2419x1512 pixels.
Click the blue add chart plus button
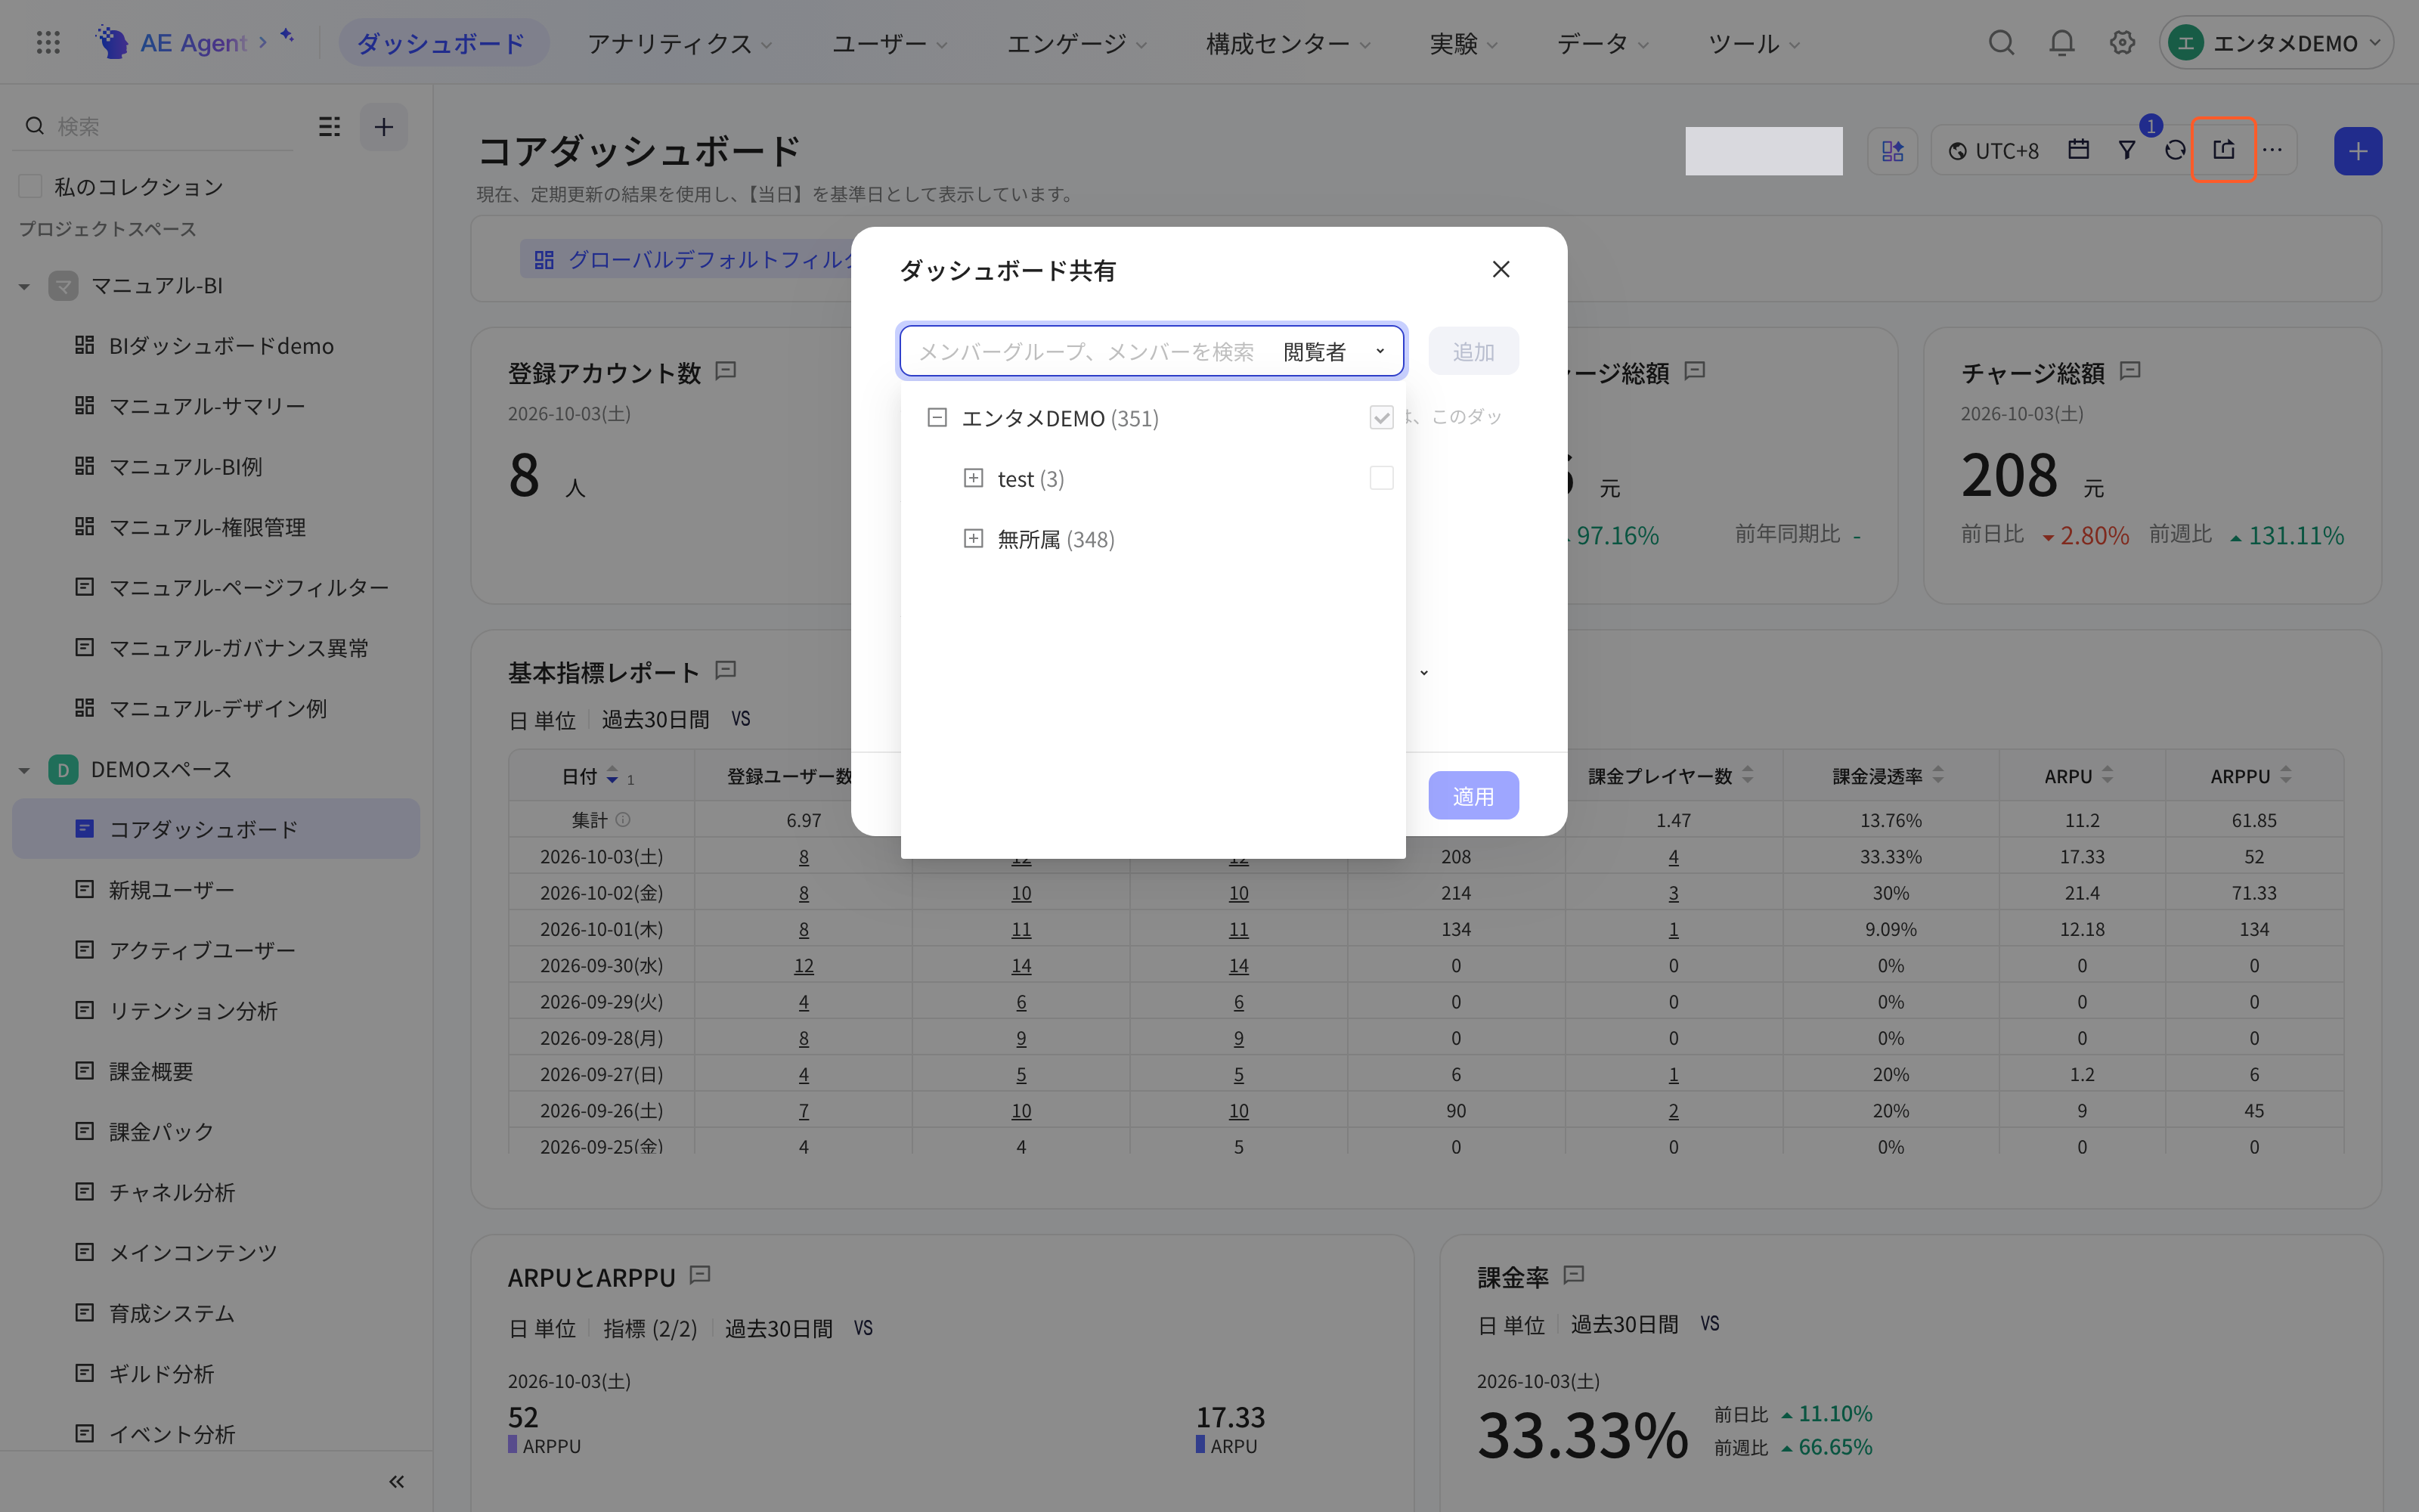coord(2358,151)
